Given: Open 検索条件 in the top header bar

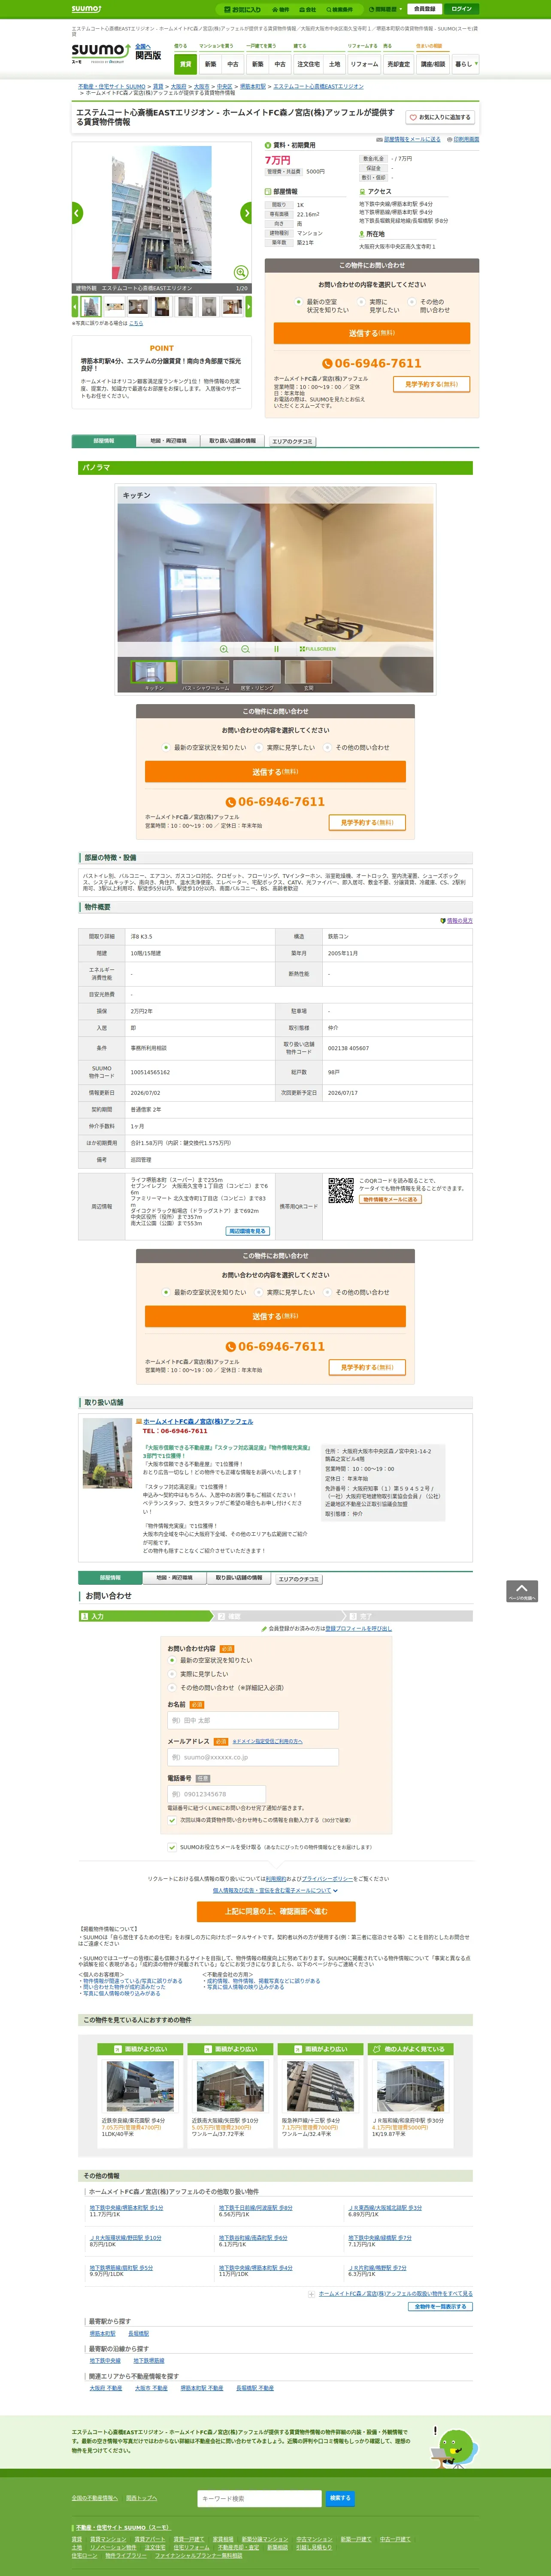Looking at the screenshot, I should click(340, 9).
